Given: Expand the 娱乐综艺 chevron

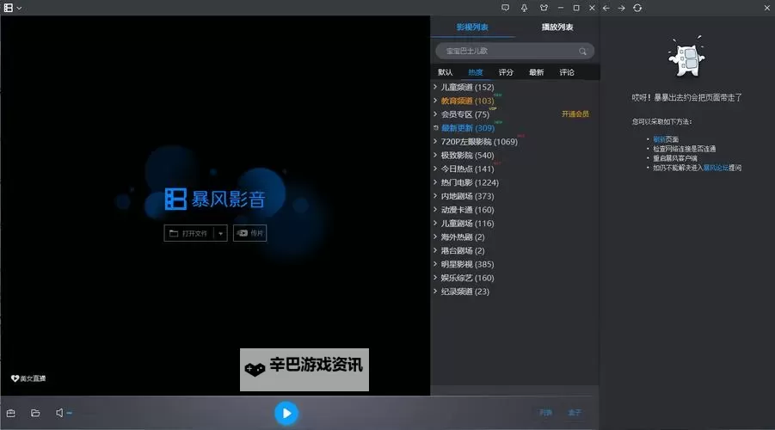Looking at the screenshot, I should (x=435, y=278).
